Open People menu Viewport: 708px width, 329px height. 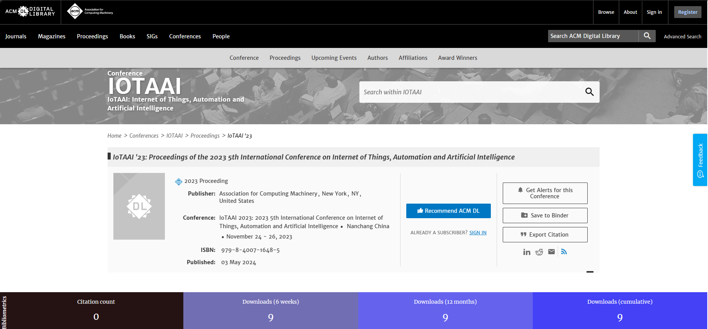[x=221, y=36]
